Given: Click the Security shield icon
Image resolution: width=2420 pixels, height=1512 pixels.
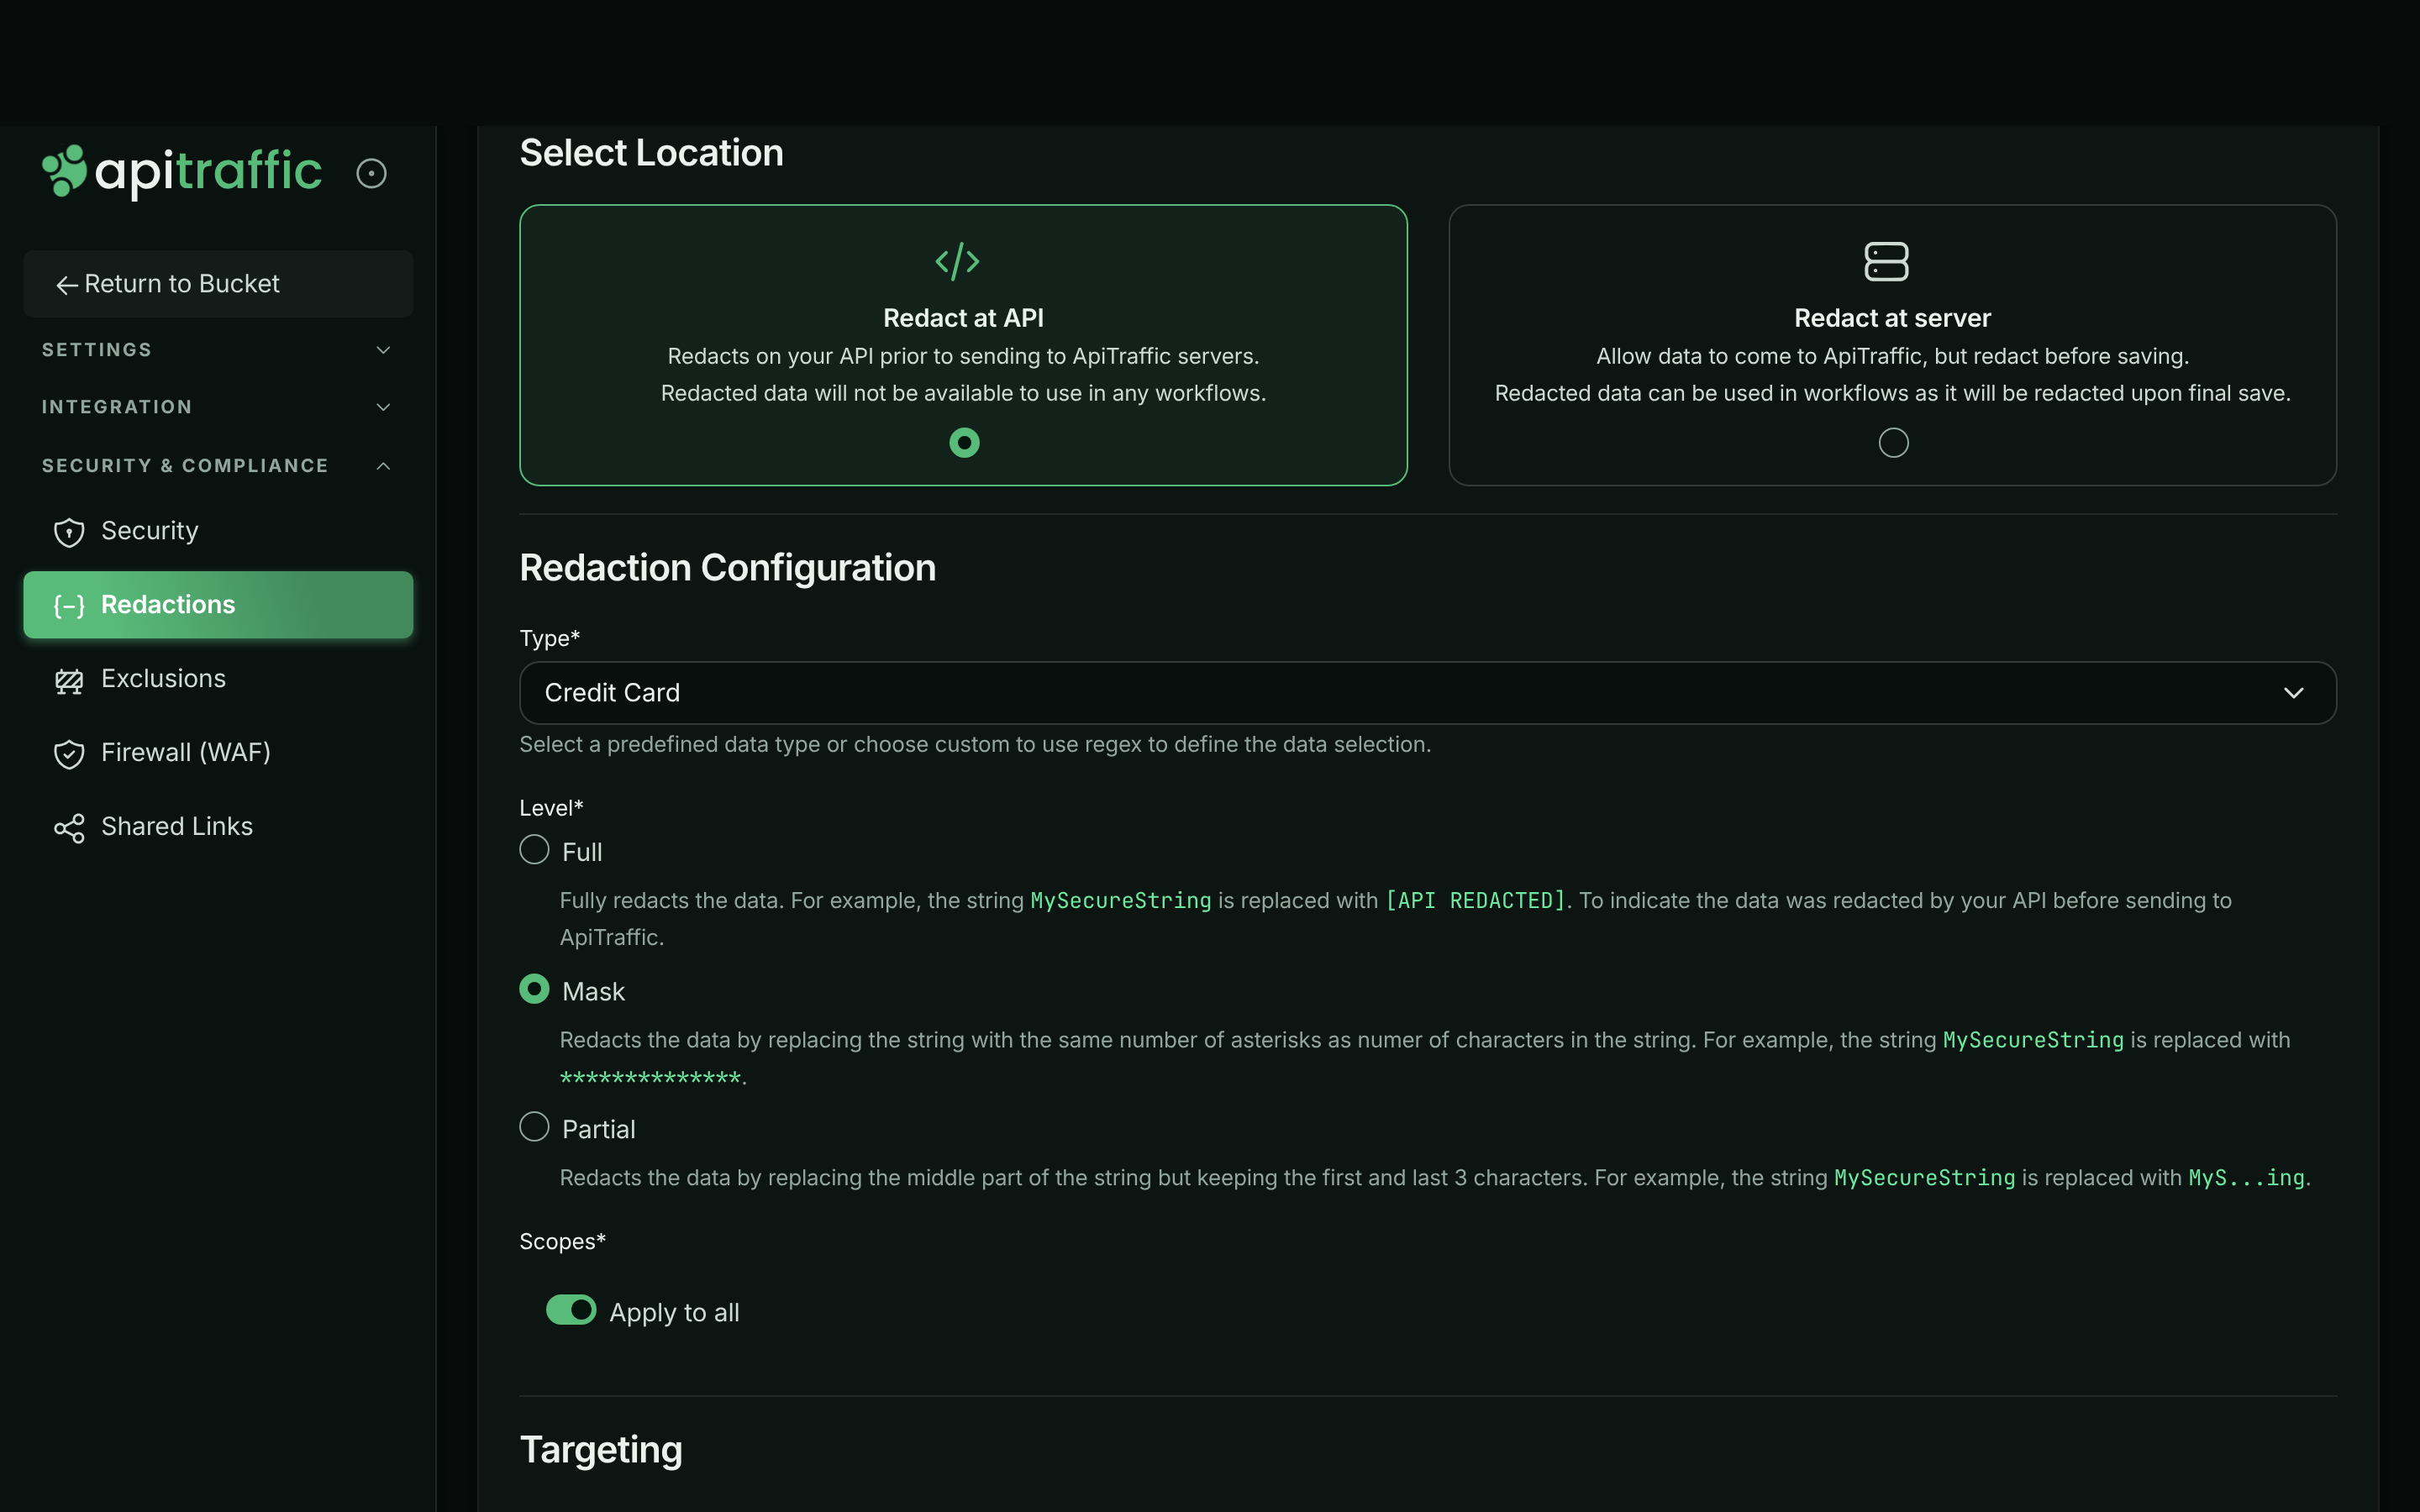Looking at the screenshot, I should [x=69, y=532].
